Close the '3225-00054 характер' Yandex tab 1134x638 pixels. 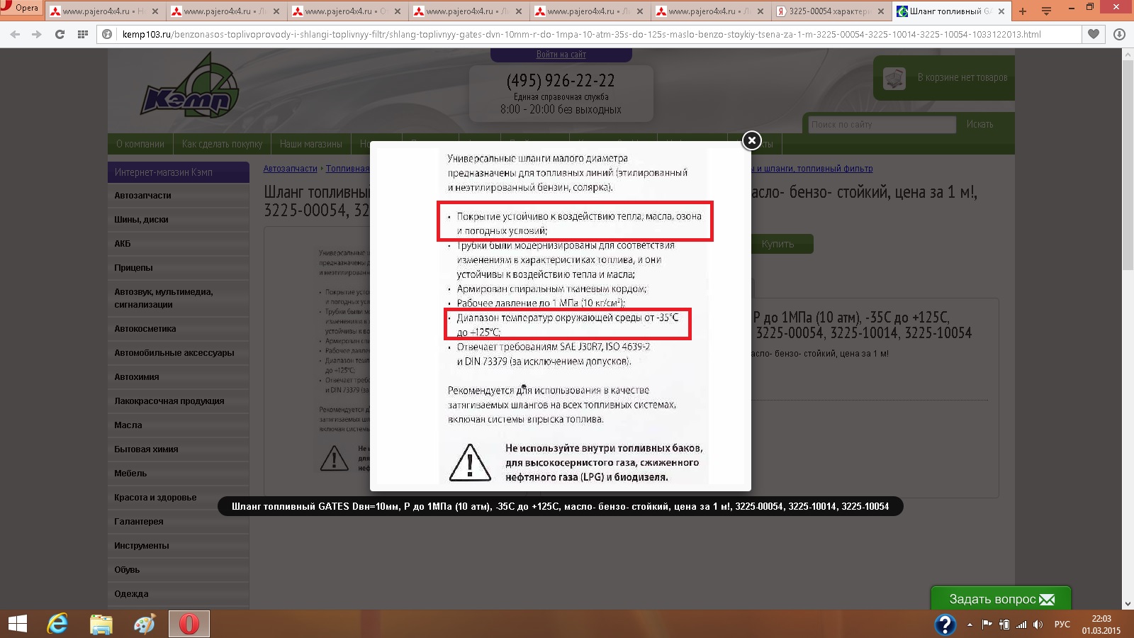tap(881, 11)
